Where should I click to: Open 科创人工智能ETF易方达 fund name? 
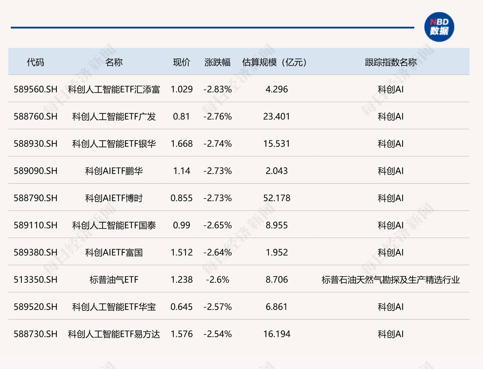coord(114,334)
